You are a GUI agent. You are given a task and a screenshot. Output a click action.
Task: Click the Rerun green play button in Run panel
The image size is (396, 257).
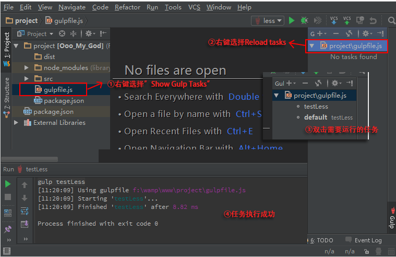(8, 184)
